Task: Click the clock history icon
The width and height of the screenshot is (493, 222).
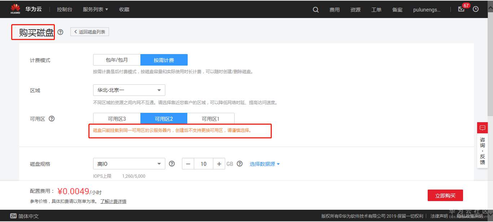Action: 476,9
